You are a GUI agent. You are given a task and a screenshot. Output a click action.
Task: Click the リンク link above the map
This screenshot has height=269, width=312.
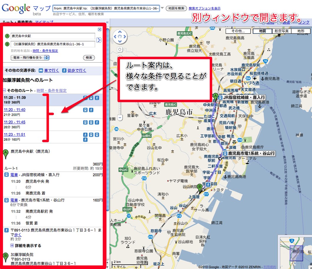(x=304, y=22)
